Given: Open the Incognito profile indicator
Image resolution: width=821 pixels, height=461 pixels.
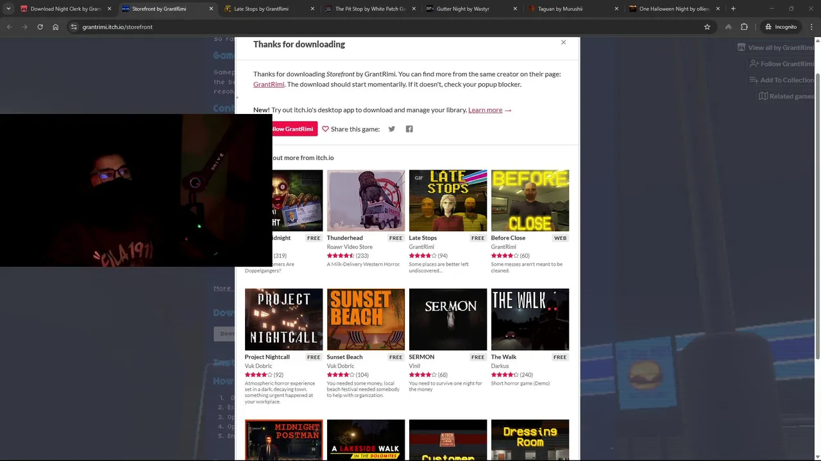Looking at the screenshot, I should [x=781, y=27].
